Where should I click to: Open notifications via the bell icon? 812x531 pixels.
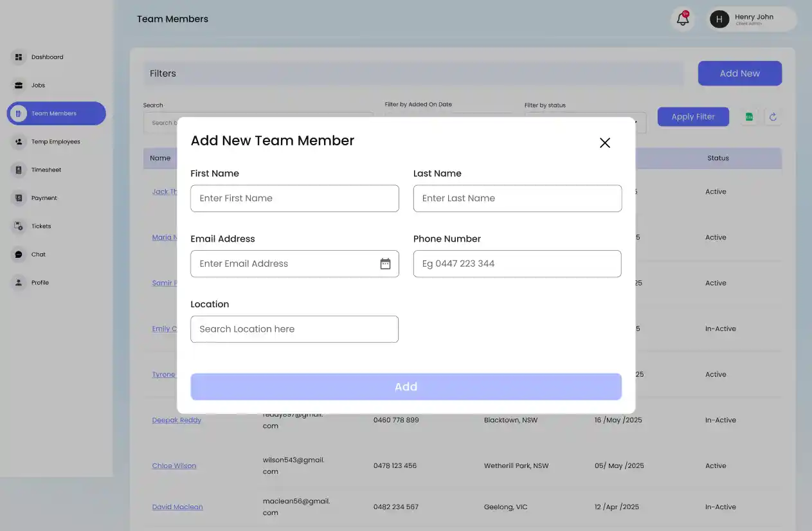pyautogui.click(x=682, y=19)
